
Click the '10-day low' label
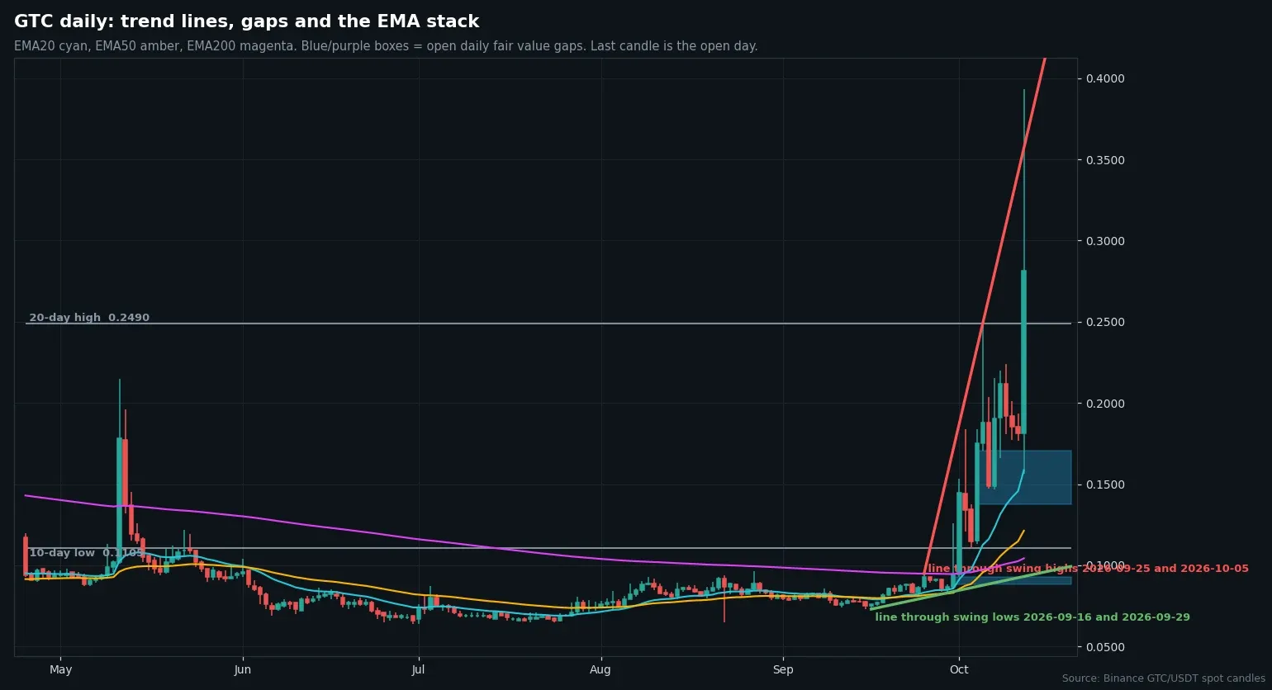click(86, 553)
